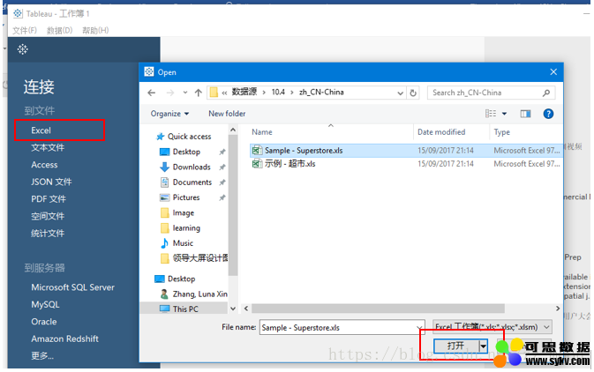Open the 帮助(H) menu

tap(95, 30)
